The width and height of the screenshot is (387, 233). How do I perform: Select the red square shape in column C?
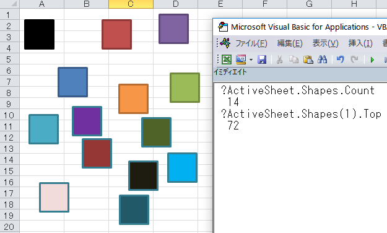[117, 34]
